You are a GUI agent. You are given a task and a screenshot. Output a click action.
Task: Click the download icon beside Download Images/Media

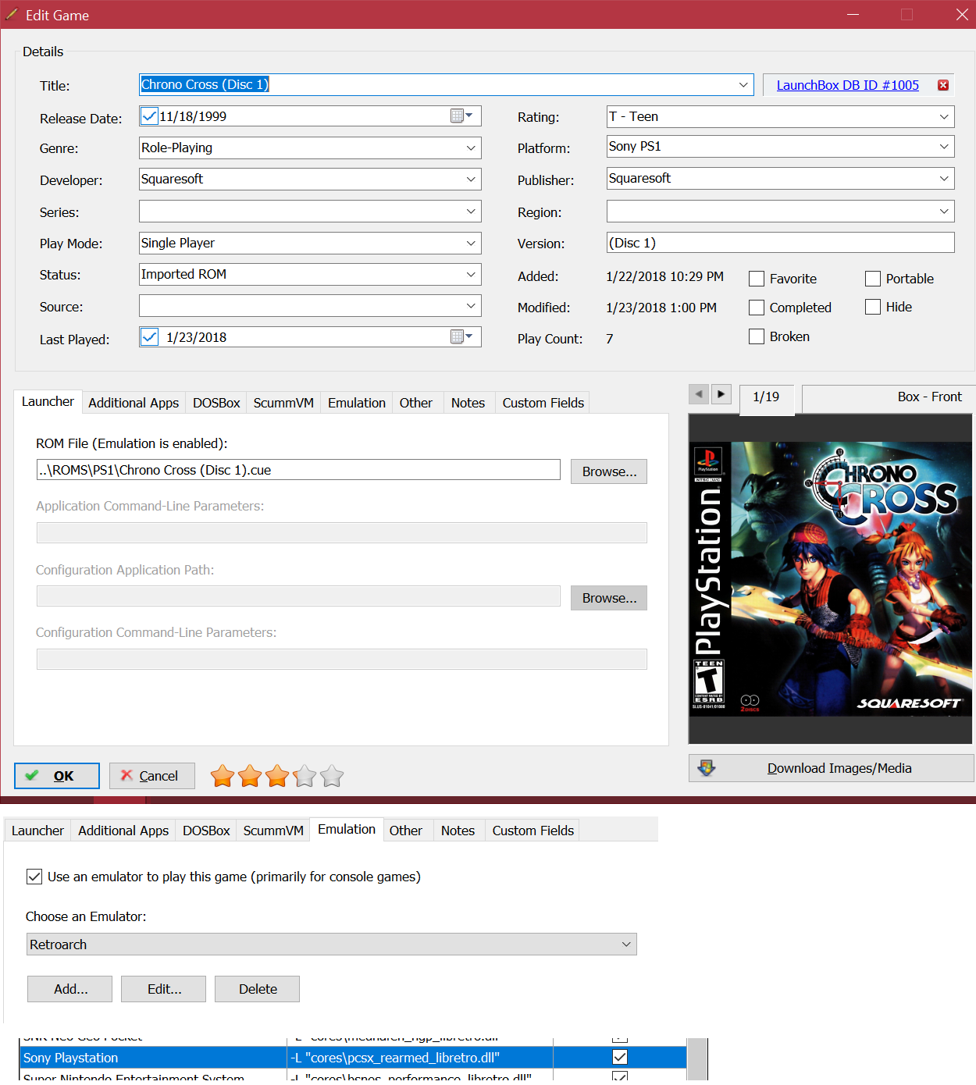(707, 768)
